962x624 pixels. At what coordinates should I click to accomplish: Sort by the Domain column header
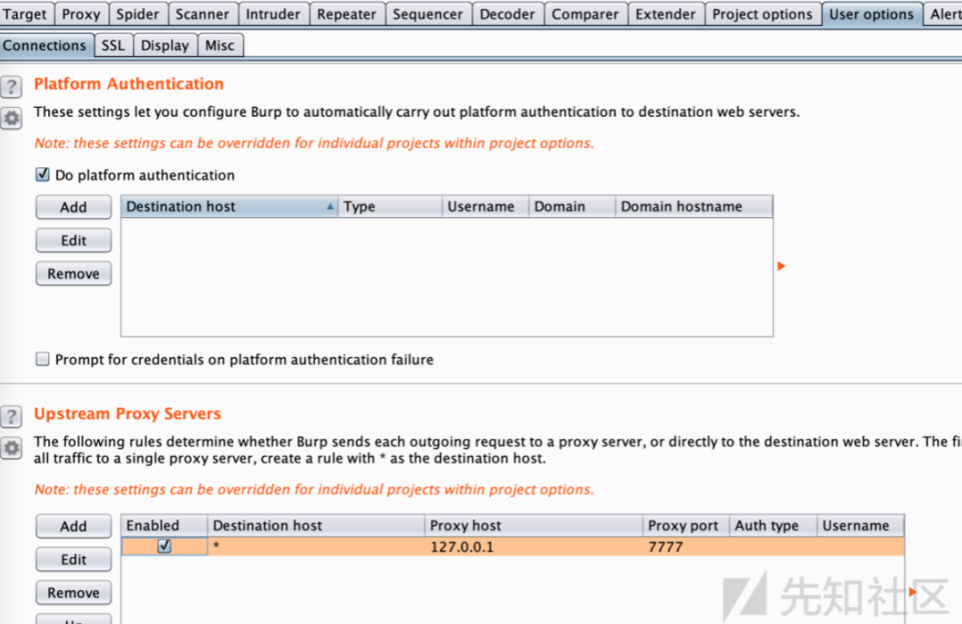[572, 207]
